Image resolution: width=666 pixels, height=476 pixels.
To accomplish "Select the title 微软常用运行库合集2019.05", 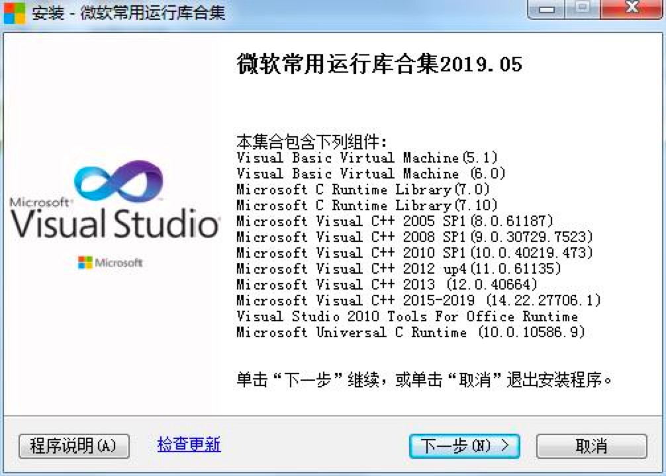I will point(379,64).
